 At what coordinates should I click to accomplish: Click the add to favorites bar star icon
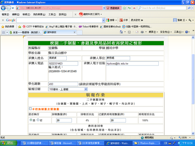pyautogui.click(x=19, y=26)
